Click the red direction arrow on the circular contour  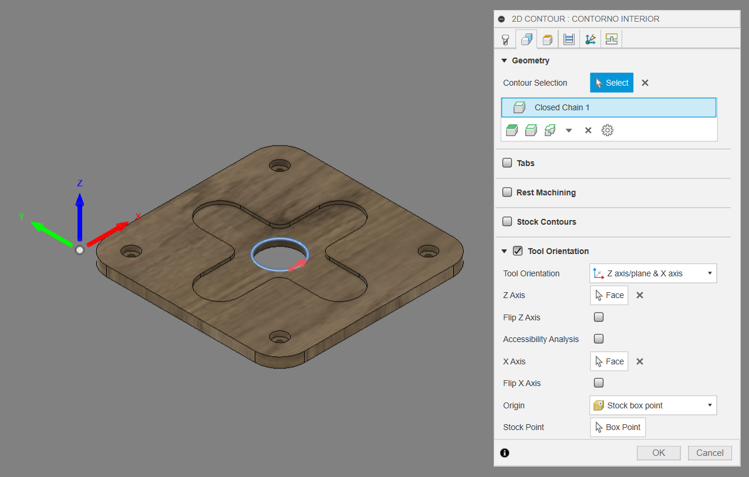pos(298,265)
